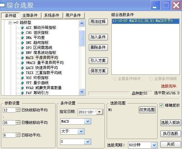The image size is (182, 149).
Task: Select the 全部条件相与 radio button
Action: pyautogui.click(x=115, y=79)
